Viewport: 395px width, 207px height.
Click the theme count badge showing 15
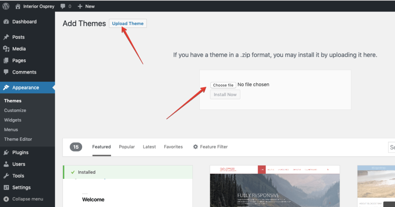coord(76,147)
